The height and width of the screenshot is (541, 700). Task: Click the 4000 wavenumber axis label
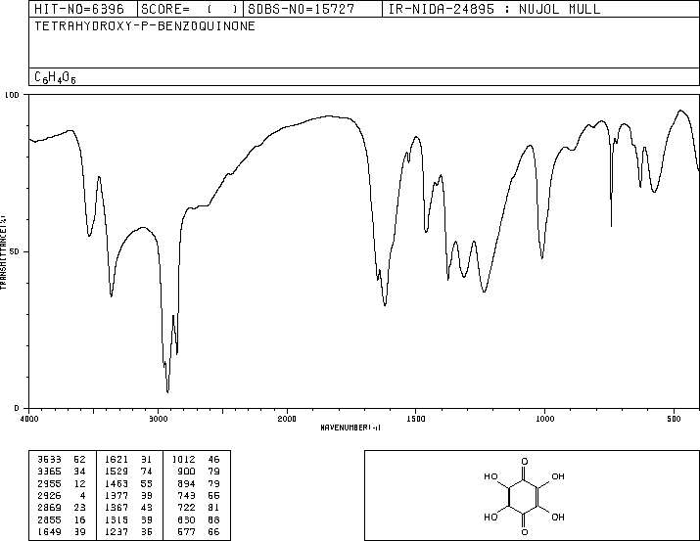29,419
